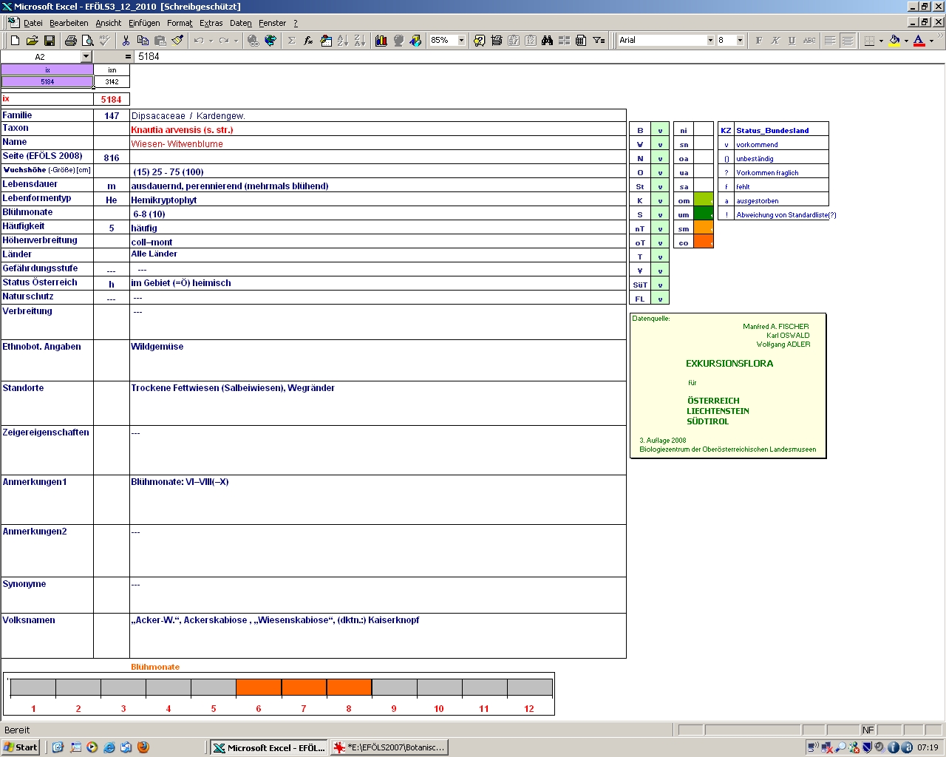Paste with the clipboard icon
946x757 pixels.
(160, 41)
